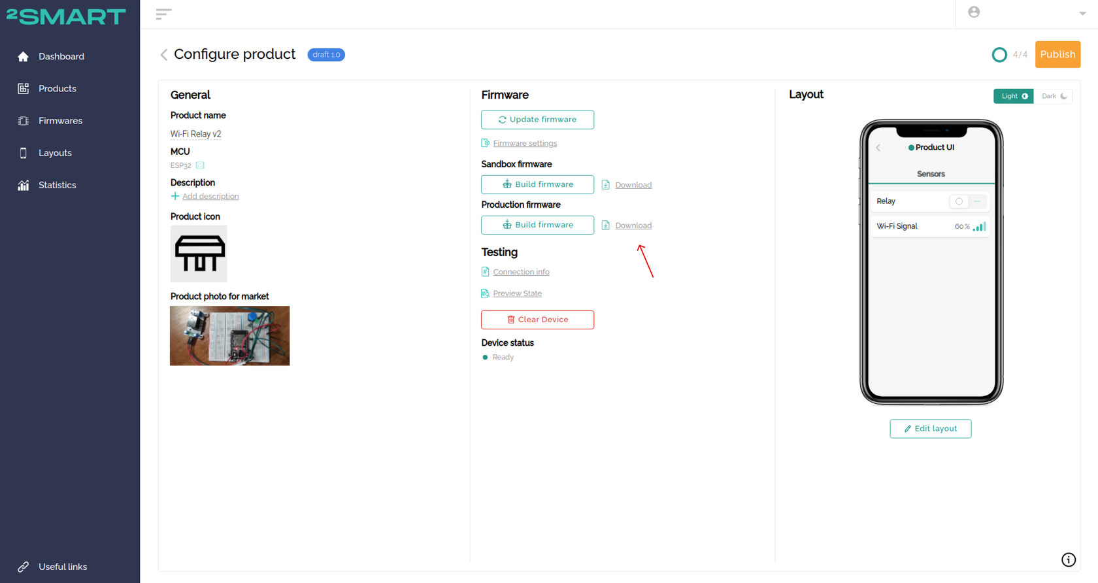Download the Sandbox firmware

(x=633, y=185)
